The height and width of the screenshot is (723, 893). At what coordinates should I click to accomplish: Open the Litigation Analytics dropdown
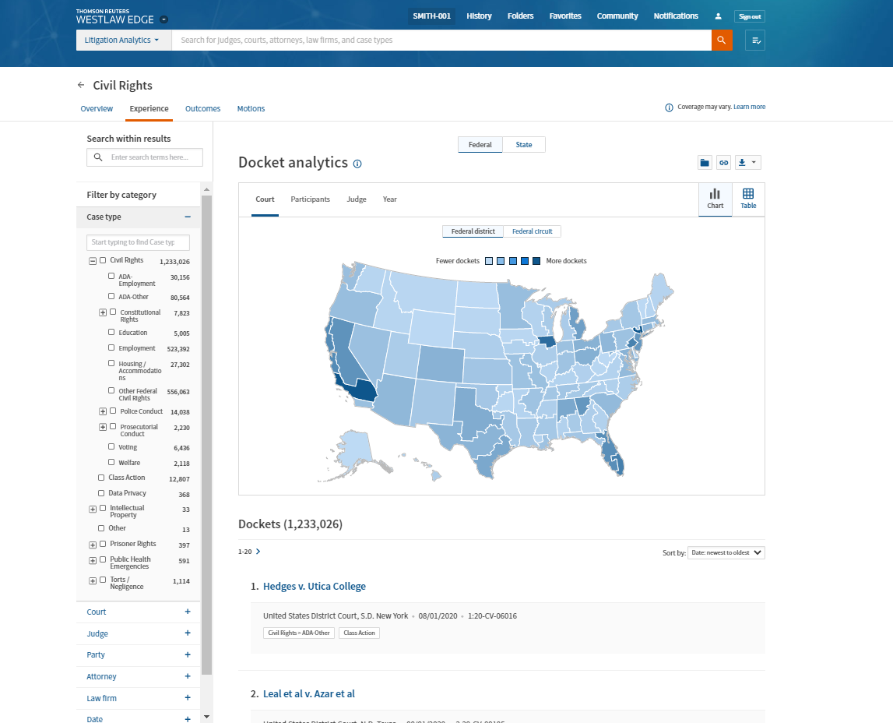pos(123,41)
